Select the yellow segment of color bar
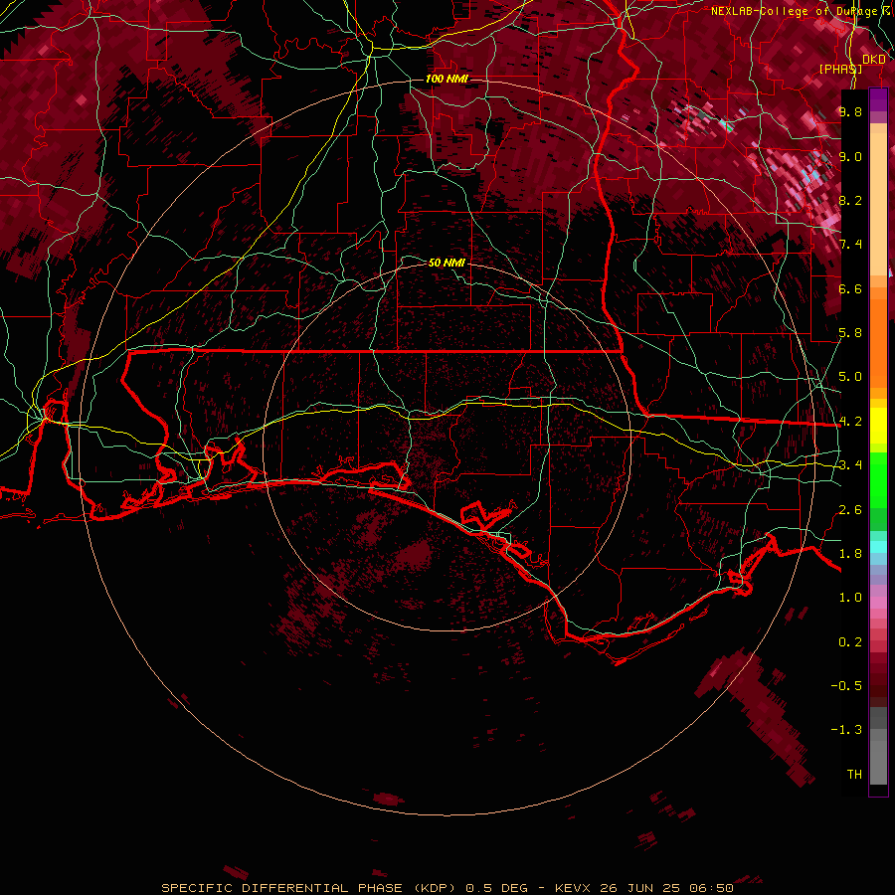This screenshot has height=895, width=895. click(878, 426)
